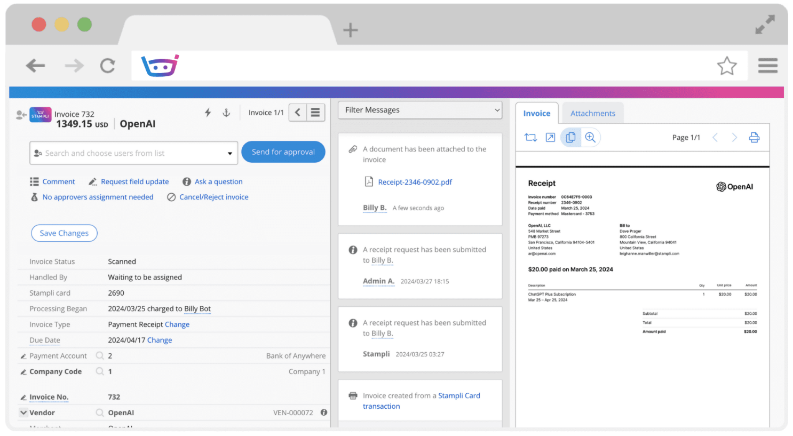Screen dimensions: 793x436
Task: Click the copy pages icon in the invoice viewer
Action: 570,138
